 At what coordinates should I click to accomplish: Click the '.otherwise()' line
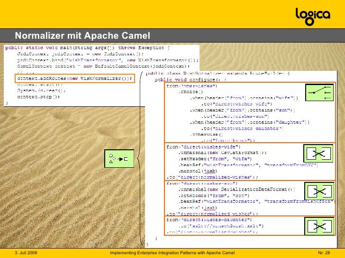[207, 134]
